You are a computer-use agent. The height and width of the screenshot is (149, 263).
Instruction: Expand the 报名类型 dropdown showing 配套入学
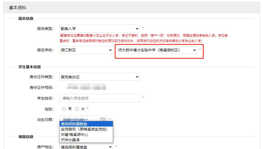(99, 29)
